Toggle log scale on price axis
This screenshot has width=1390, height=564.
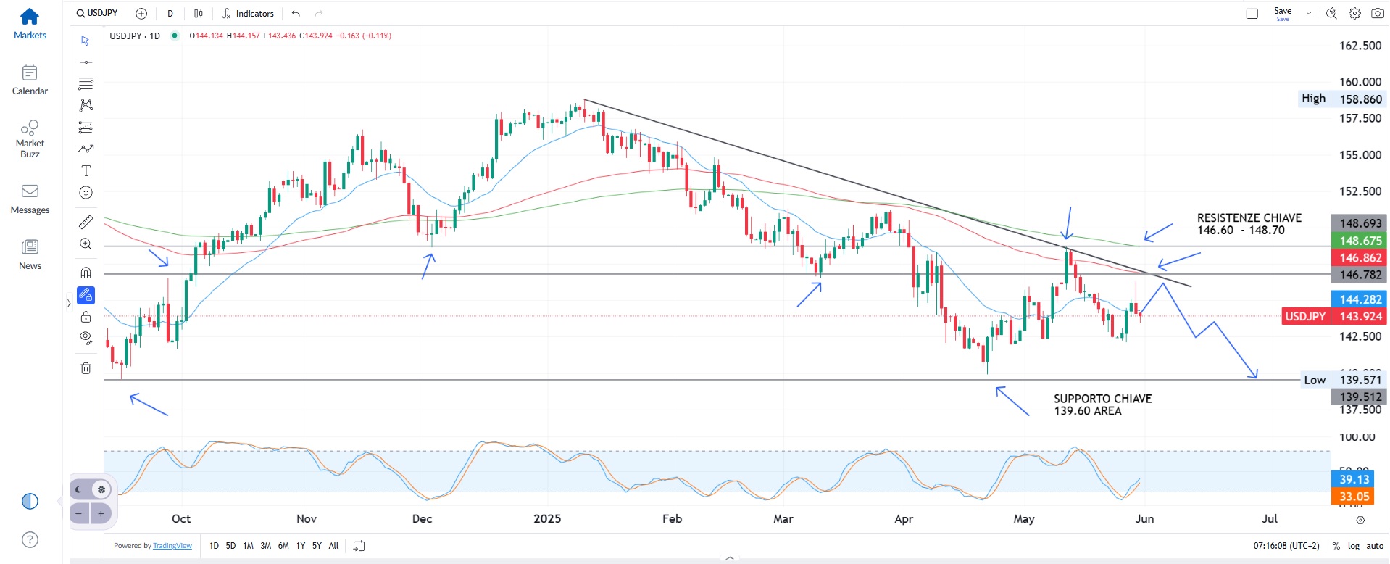pos(1353,546)
